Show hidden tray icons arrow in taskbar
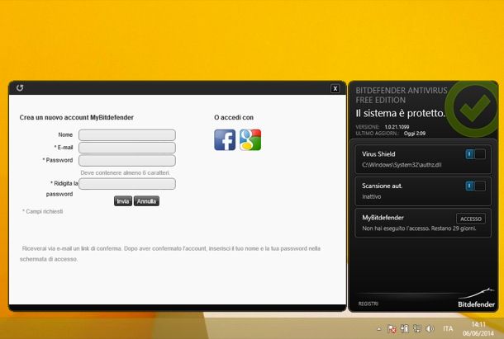The image size is (504, 339). 379,329
